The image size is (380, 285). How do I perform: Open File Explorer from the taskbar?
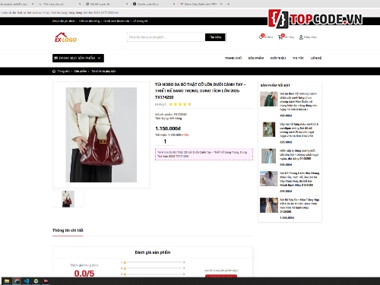[7, 281]
